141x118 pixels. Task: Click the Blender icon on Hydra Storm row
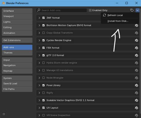[x=136, y=63]
